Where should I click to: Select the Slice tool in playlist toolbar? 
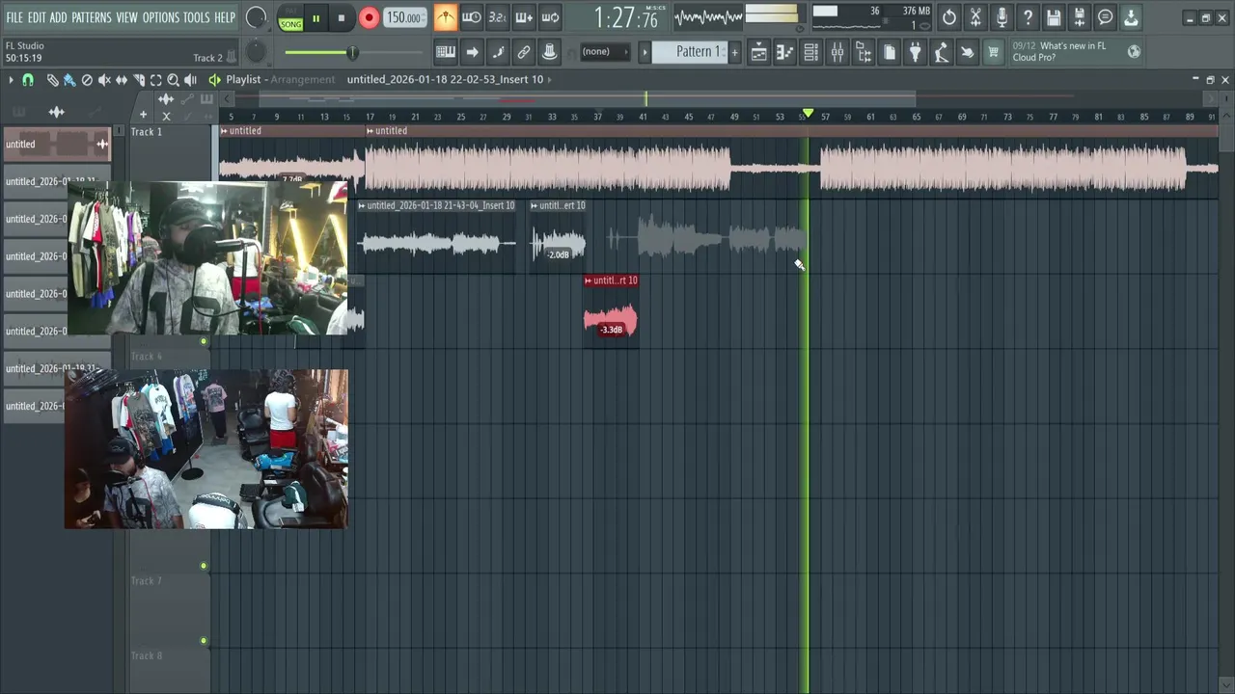[139, 80]
